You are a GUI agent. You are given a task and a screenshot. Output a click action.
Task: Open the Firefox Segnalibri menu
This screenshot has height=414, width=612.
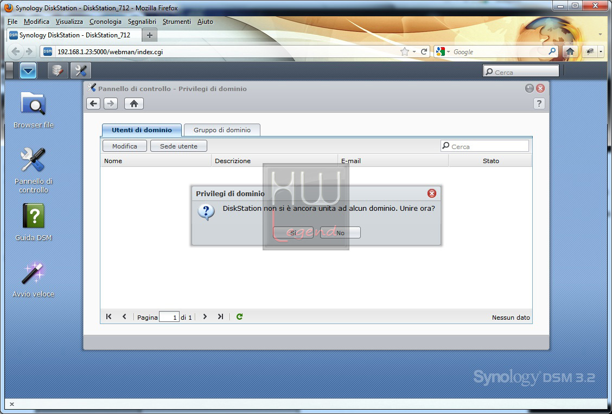pos(142,22)
